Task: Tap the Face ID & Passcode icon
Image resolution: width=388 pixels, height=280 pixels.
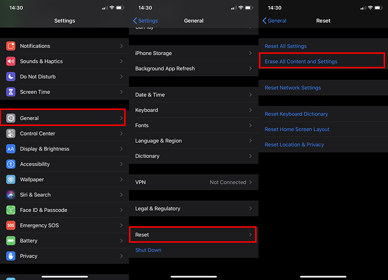Action: point(11,210)
